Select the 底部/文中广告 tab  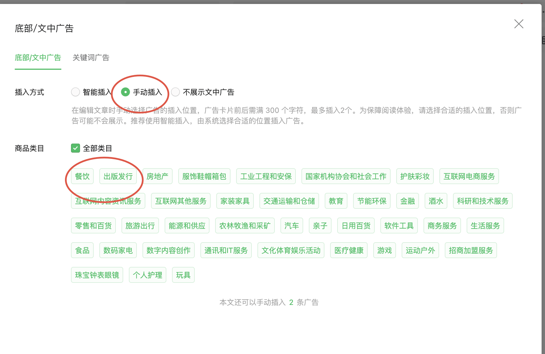38,58
